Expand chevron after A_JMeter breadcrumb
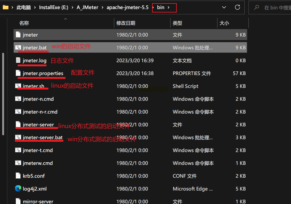The image size is (291, 204). coord(102,8)
